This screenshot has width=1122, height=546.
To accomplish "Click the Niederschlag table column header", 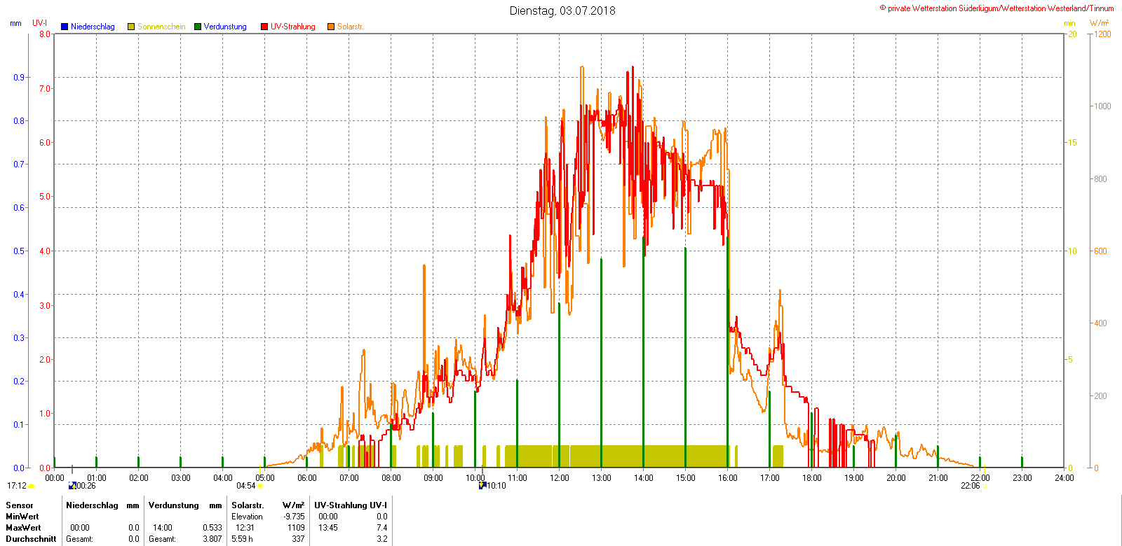I will tap(92, 505).
